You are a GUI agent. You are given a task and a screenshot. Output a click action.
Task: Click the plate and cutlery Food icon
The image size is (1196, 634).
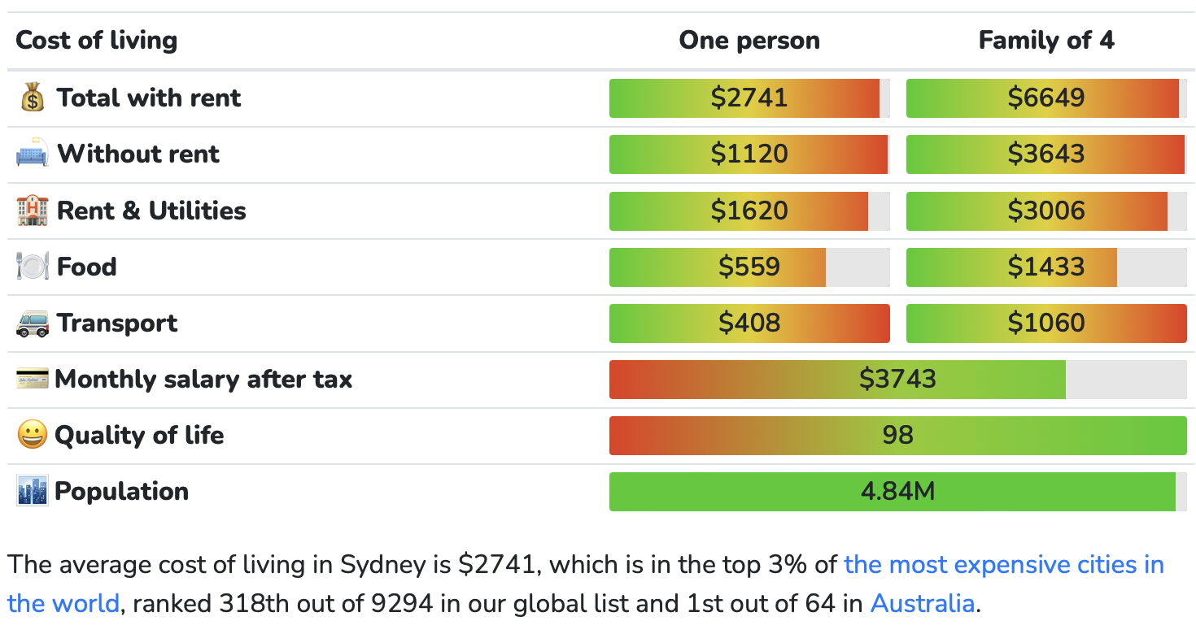tap(33, 267)
